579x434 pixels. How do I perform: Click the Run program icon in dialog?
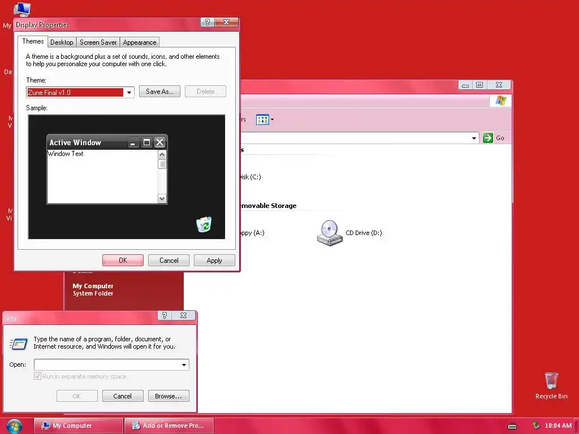[x=19, y=344]
